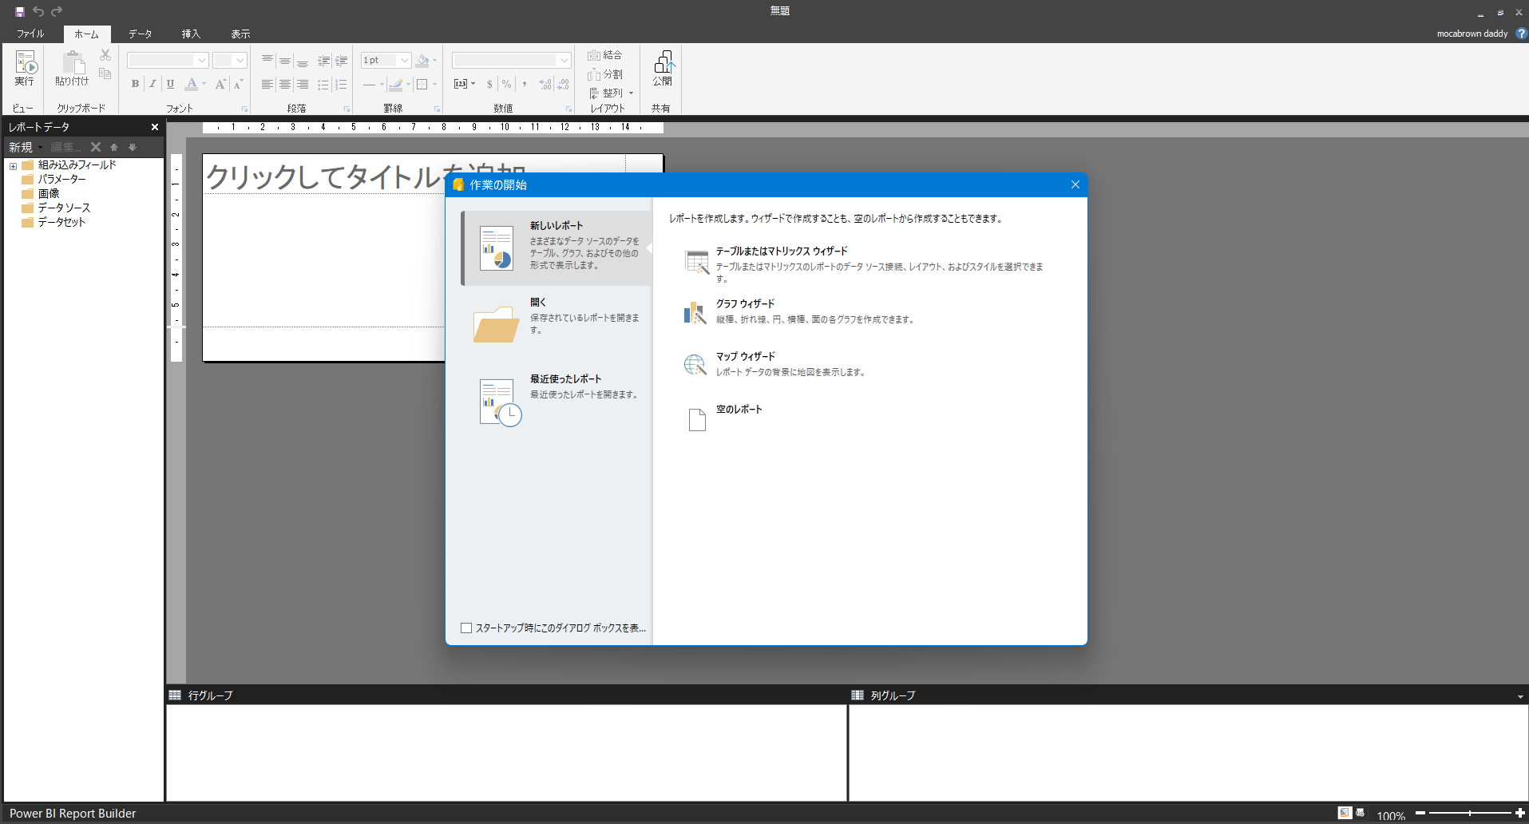Open the ファイル (File) menu tab
1529x824 pixels.
[30, 34]
